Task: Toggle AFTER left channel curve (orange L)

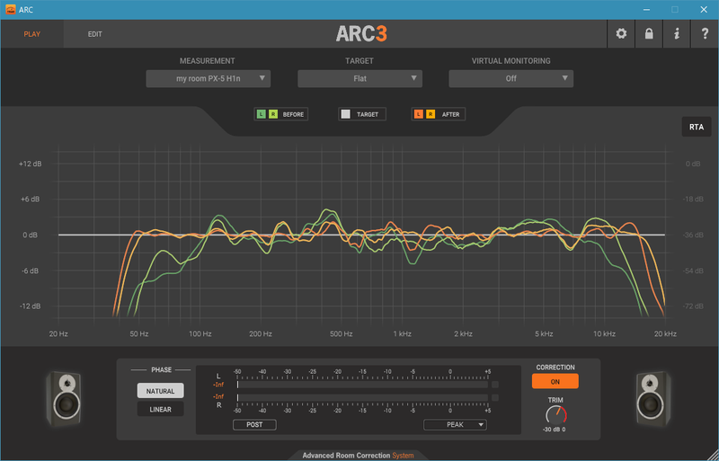Action: pyautogui.click(x=418, y=114)
